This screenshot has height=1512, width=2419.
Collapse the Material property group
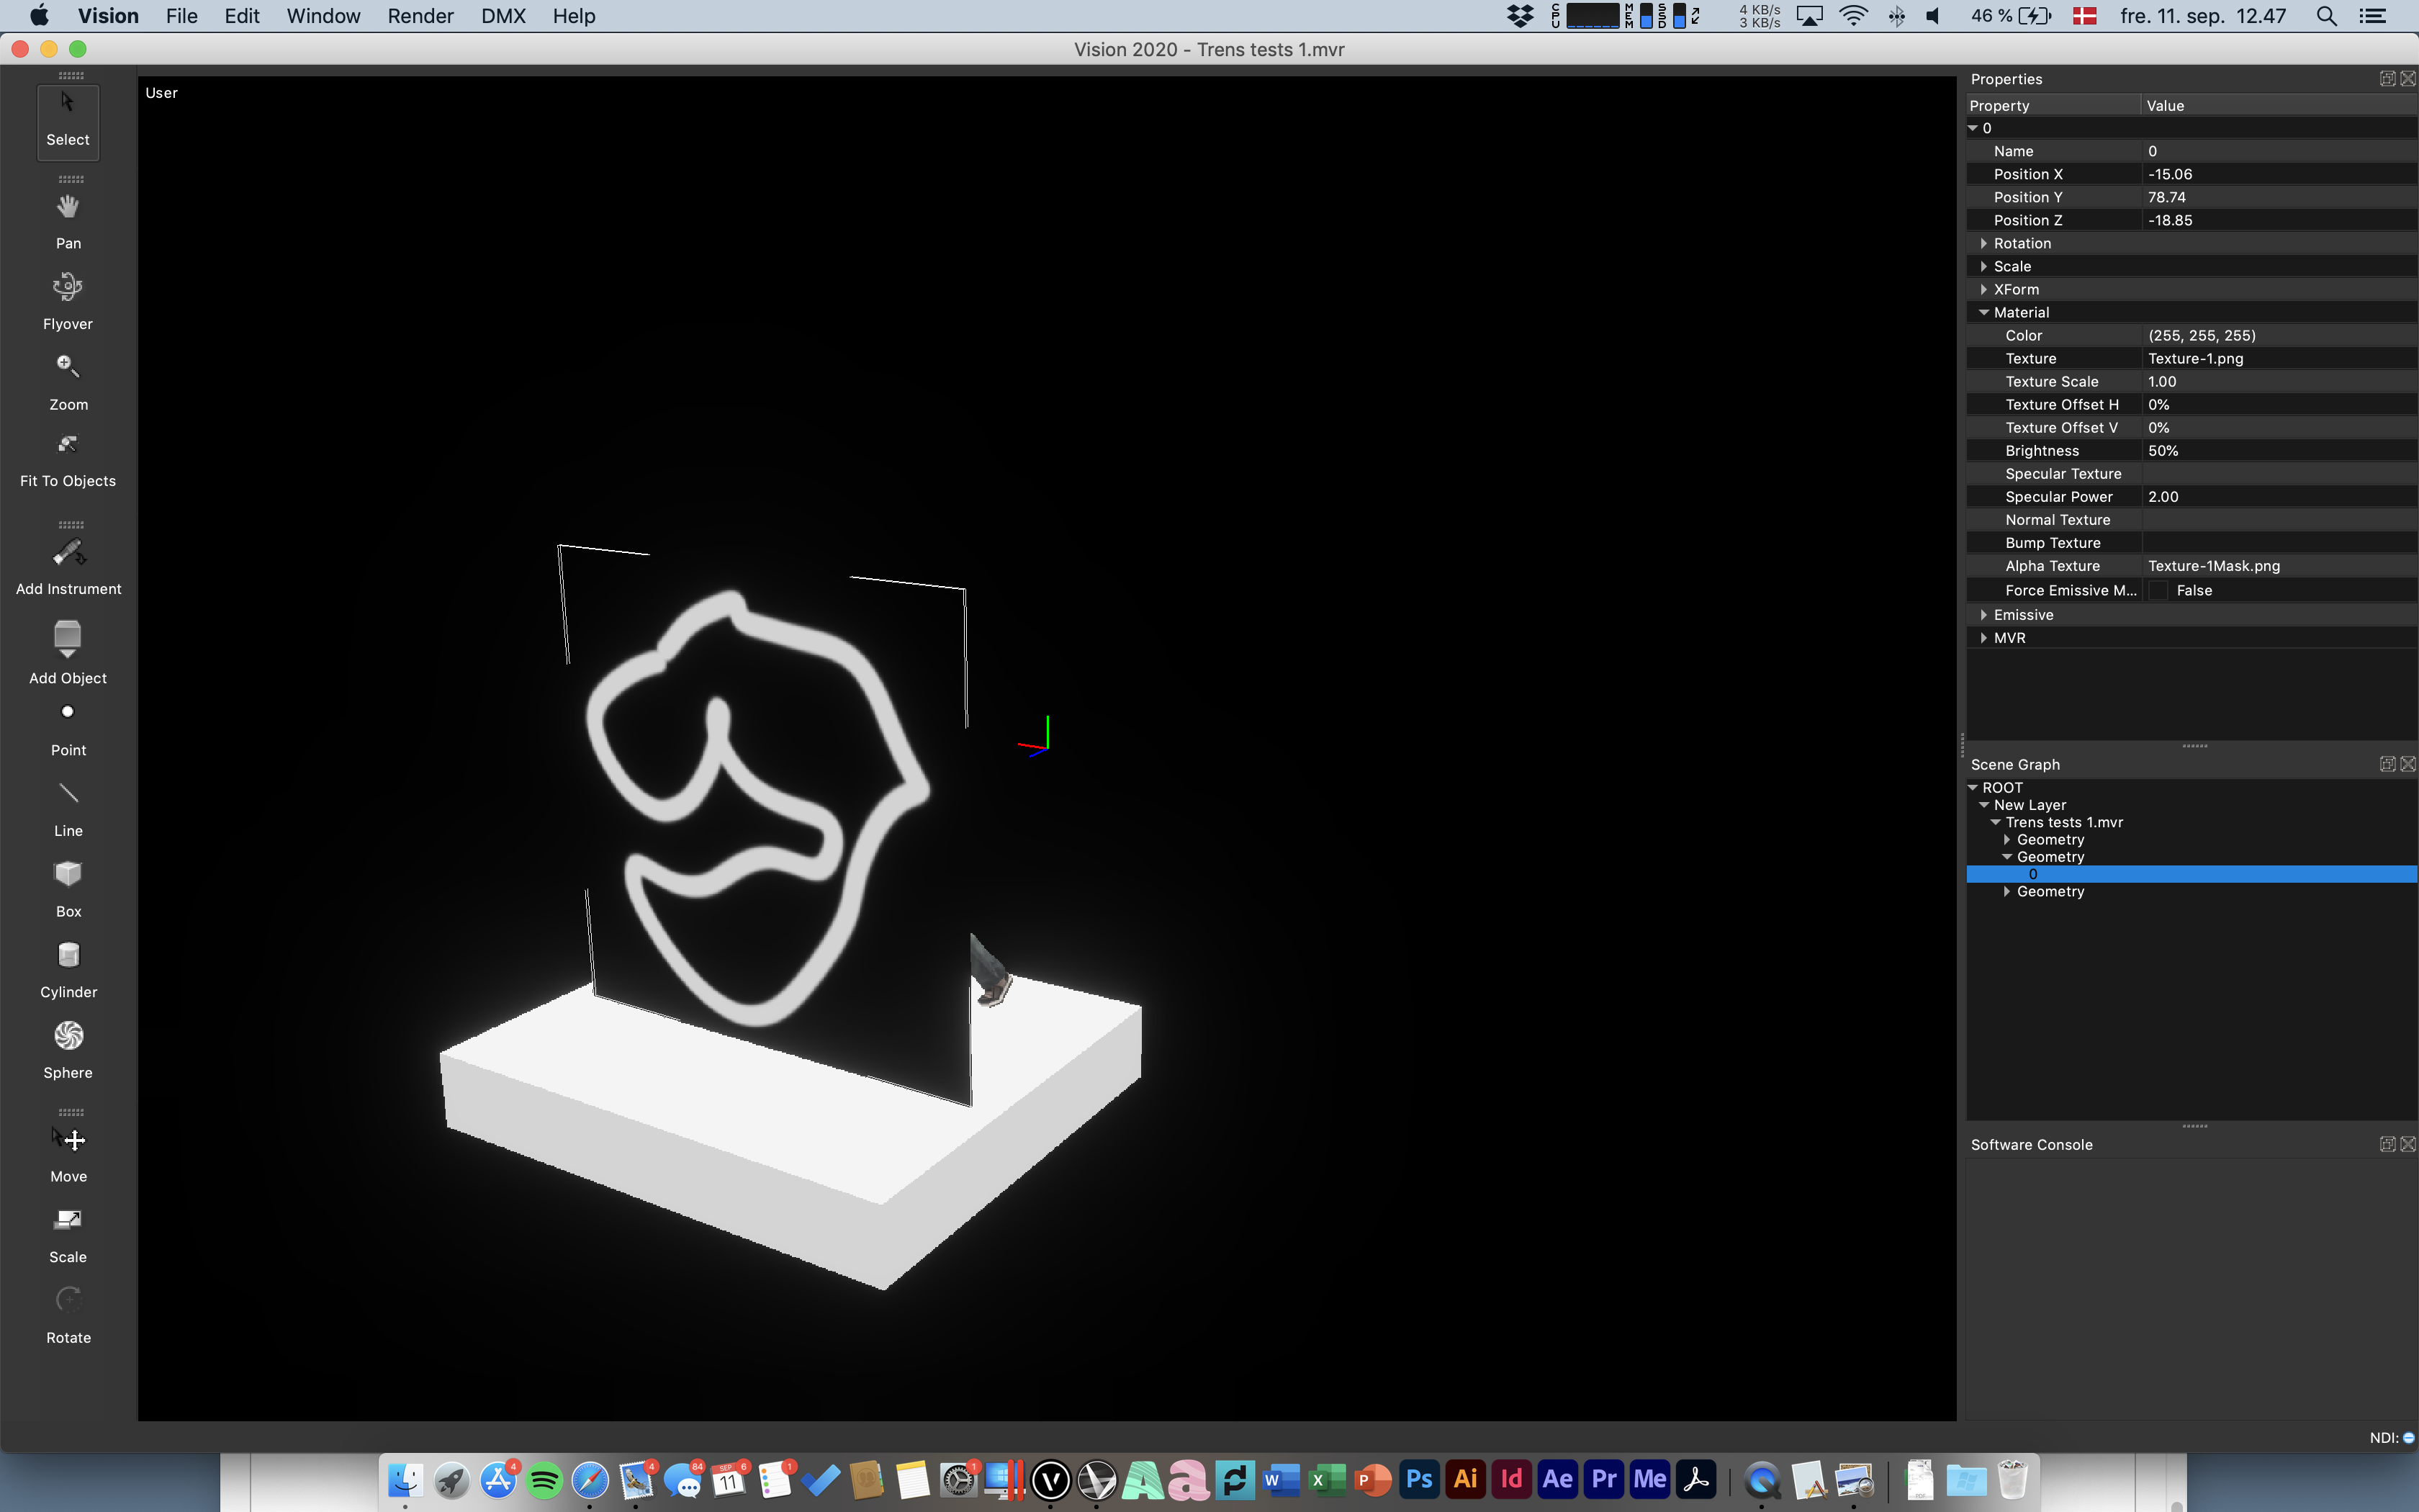(x=1983, y=312)
